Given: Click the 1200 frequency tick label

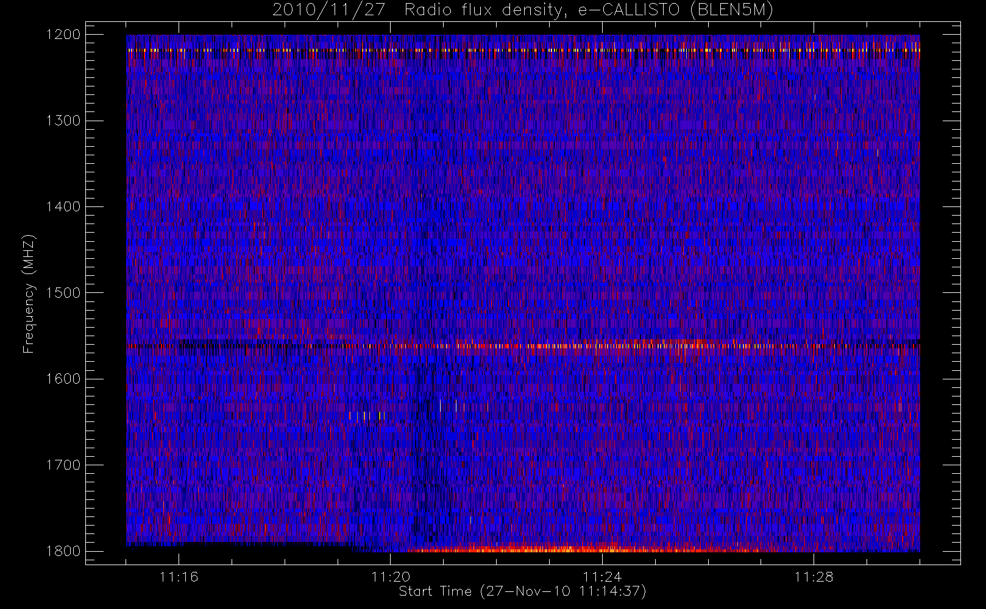Looking at the screenshot, I should [x=63, y=35].
